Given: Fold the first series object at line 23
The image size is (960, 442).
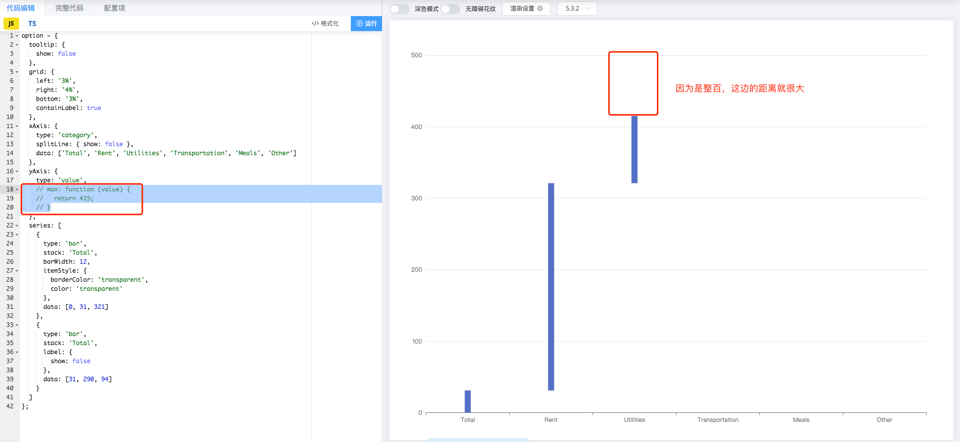Looking at the screenshot, I should (17, 235).
